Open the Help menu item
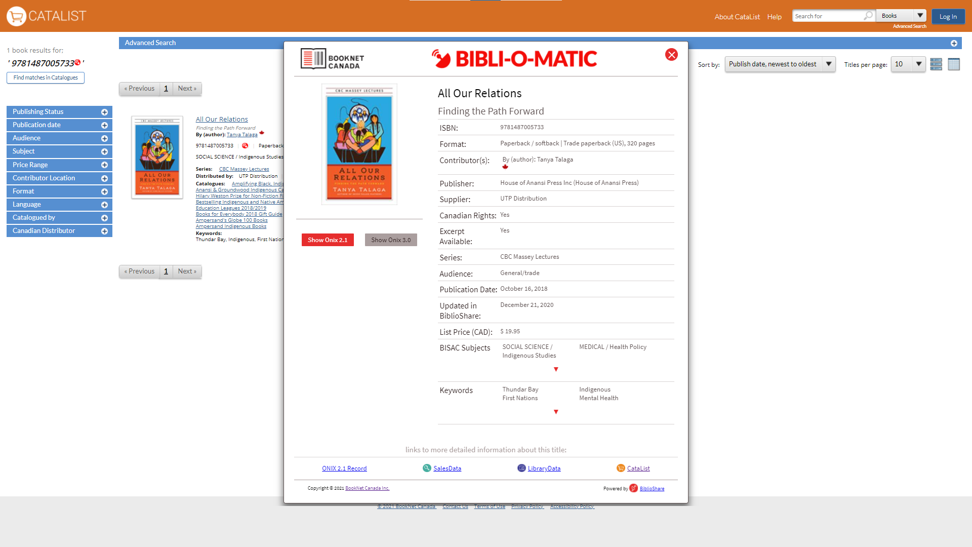The width and height of the screenshot is (972, 547). [x=774, y=17]
